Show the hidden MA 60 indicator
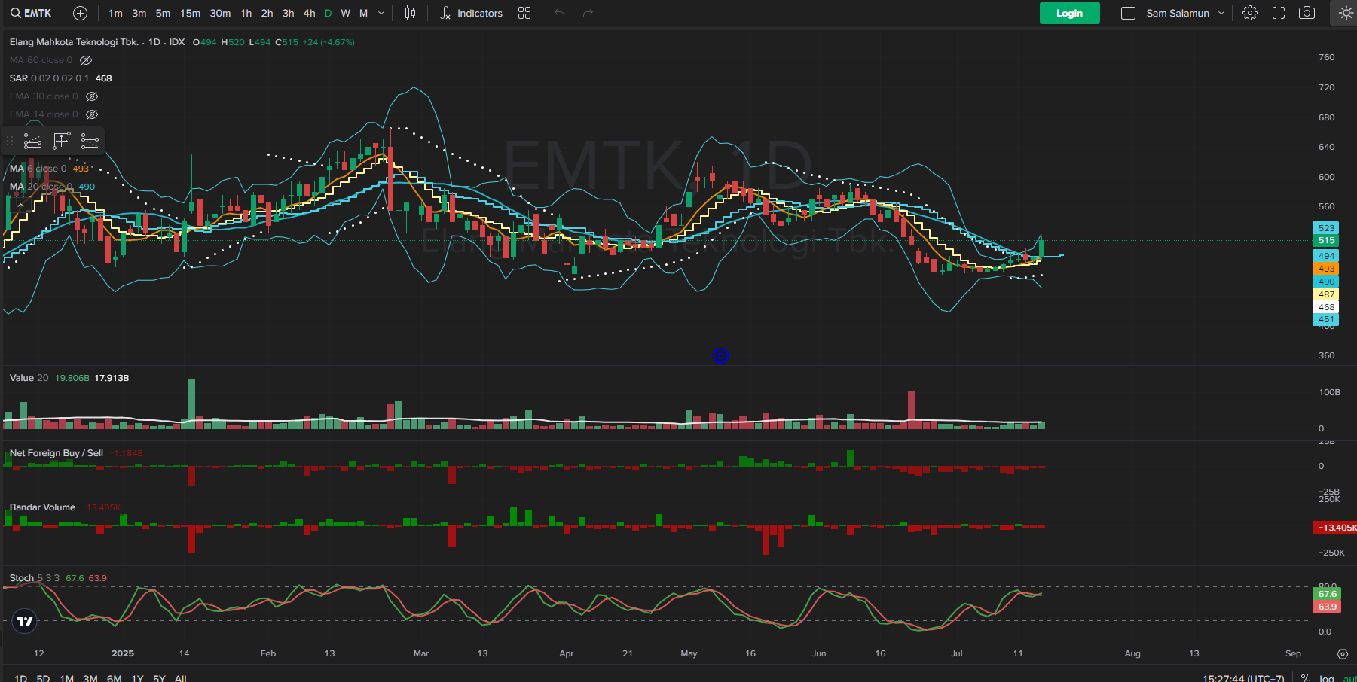The image size is (1357, 682). (x=86, y=60)
